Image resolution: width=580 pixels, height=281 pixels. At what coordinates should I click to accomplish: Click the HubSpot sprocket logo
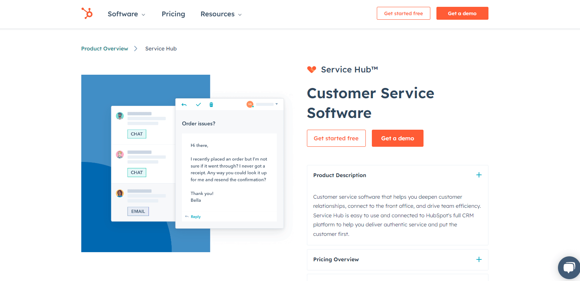pos(87,13)
